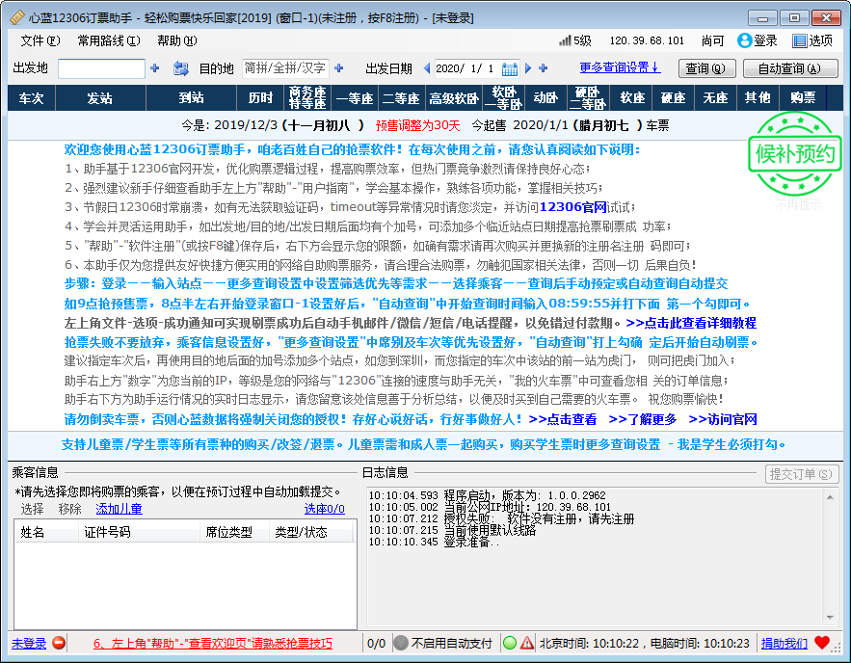The width and height of the screenshot is (851, 663).
Task: Click the plus icon beside destination field
Action: coord(339,68)
